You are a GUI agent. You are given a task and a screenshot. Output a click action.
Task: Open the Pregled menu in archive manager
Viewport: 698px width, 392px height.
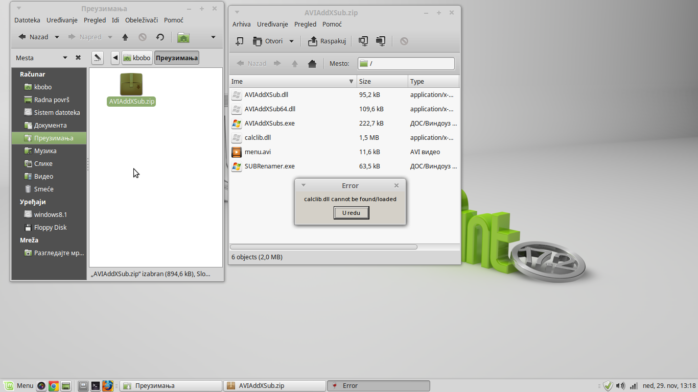pyautogui.click(x=305, y=24)
